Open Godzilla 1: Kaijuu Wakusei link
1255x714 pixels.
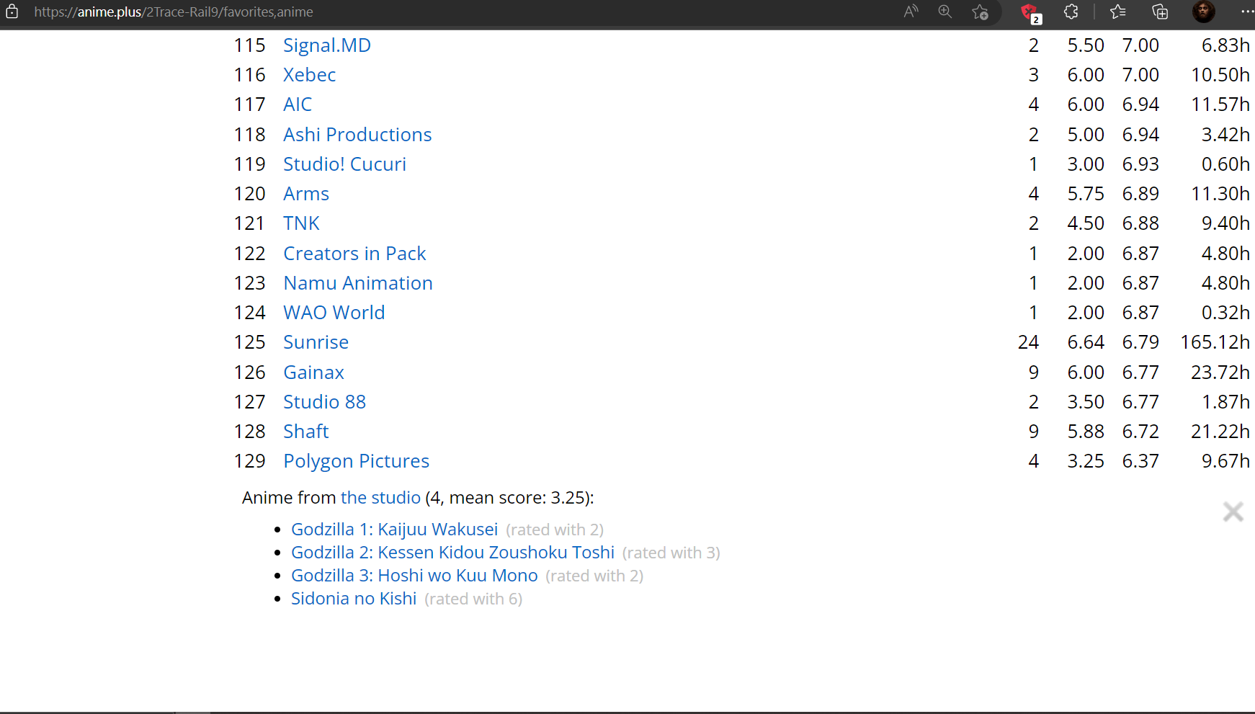(394, 530)
